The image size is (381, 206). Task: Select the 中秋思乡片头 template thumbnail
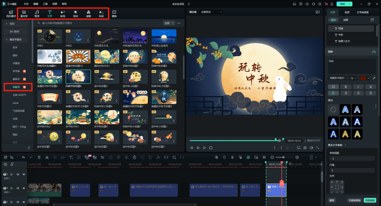click(107, 36)
